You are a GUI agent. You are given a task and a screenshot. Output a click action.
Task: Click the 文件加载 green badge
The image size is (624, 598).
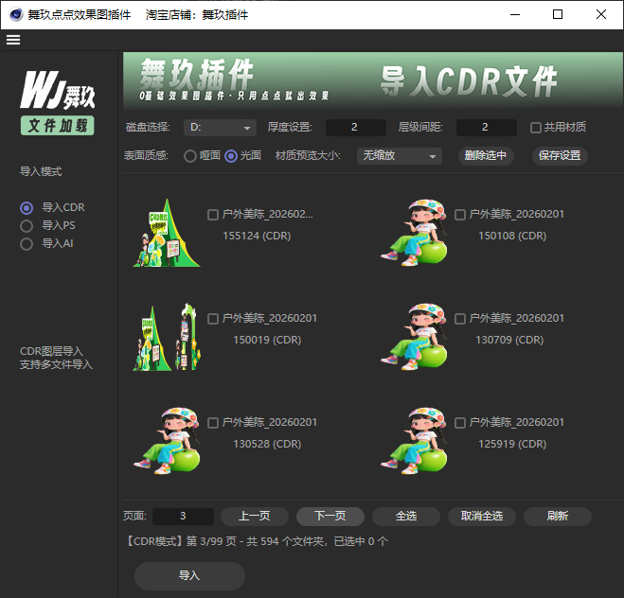pos(58,126)
